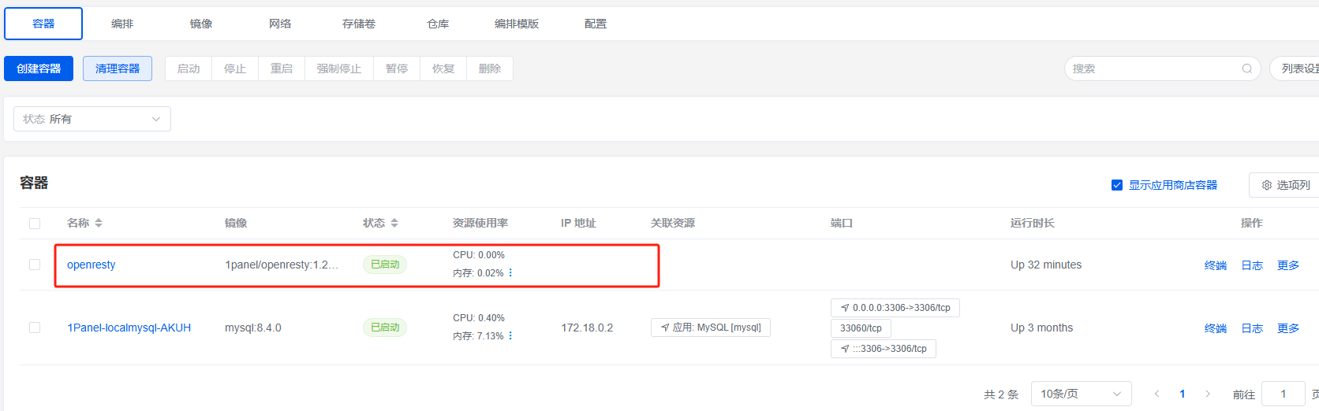The image size is (1319, 411).
Task: Click the 删除 toolbar button
Action: point(490,68)
